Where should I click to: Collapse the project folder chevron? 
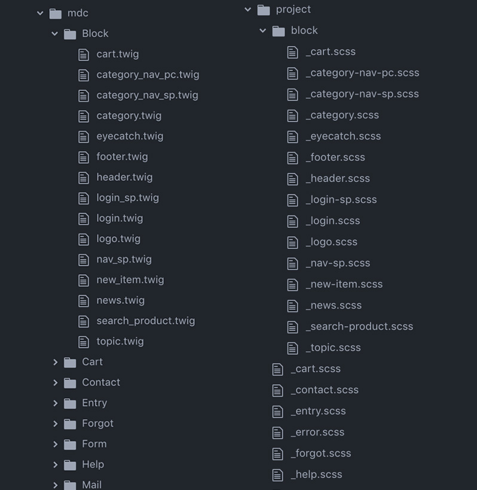tap(248, 10)
